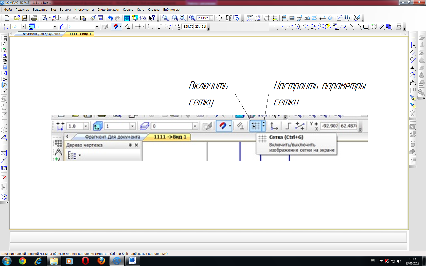Click the X coordinate field -358.76

click(x=187, y=27)
